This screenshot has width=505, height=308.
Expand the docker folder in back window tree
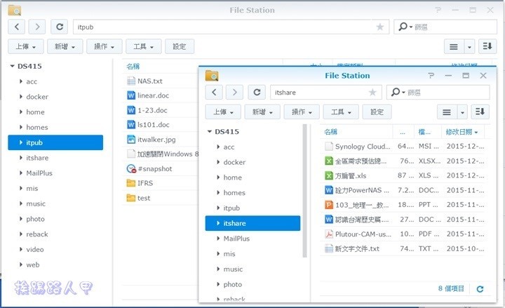pos(20,97)
